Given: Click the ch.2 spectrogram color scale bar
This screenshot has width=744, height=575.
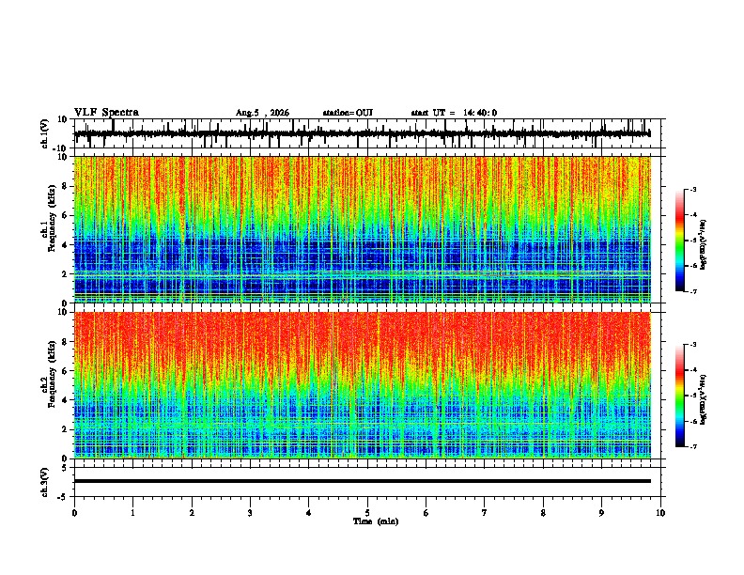Looking at the screenshot, I should (x=680, y=396).
